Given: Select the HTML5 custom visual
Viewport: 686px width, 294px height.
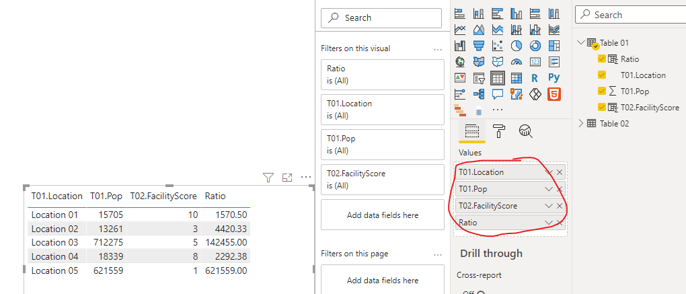Looking at the screenshot, I should pos(554,94).
